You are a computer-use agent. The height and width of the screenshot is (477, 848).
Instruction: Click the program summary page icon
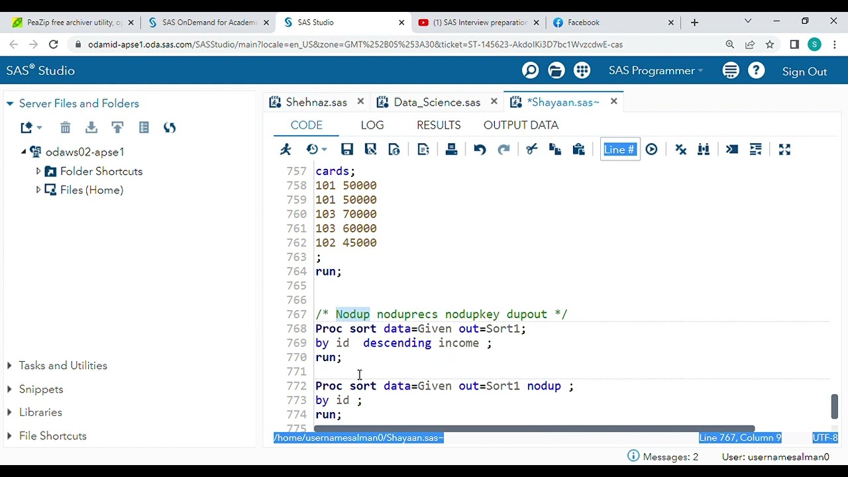coord(423,150)
